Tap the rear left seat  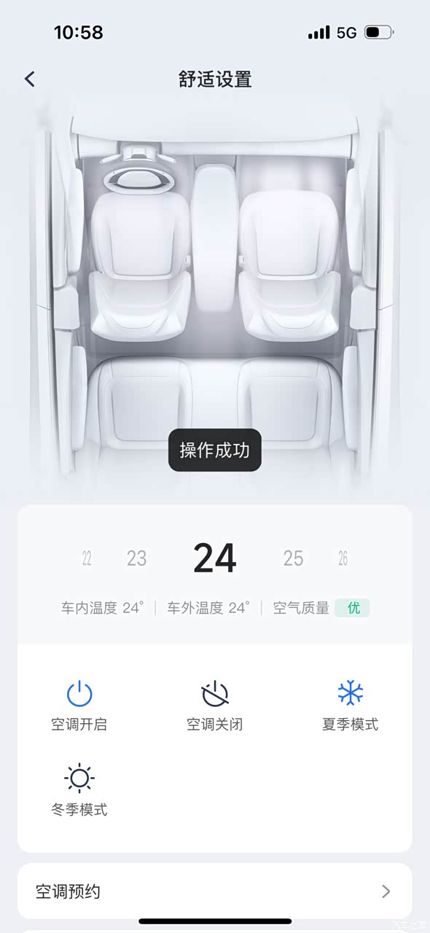144,401
